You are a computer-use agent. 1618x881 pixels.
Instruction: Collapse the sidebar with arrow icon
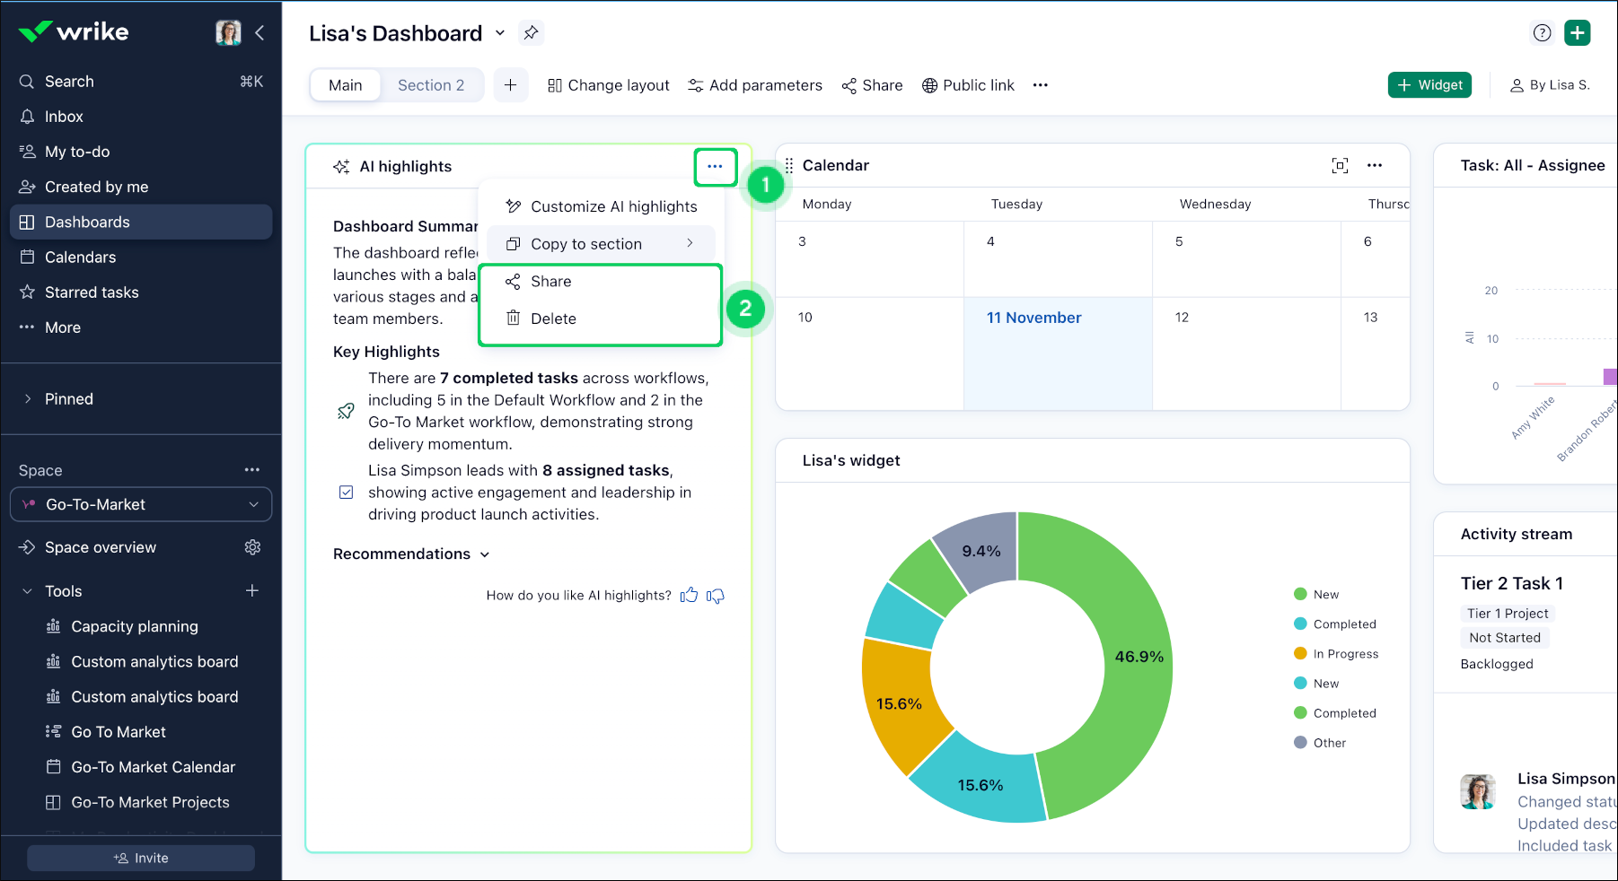click(259, 33)
